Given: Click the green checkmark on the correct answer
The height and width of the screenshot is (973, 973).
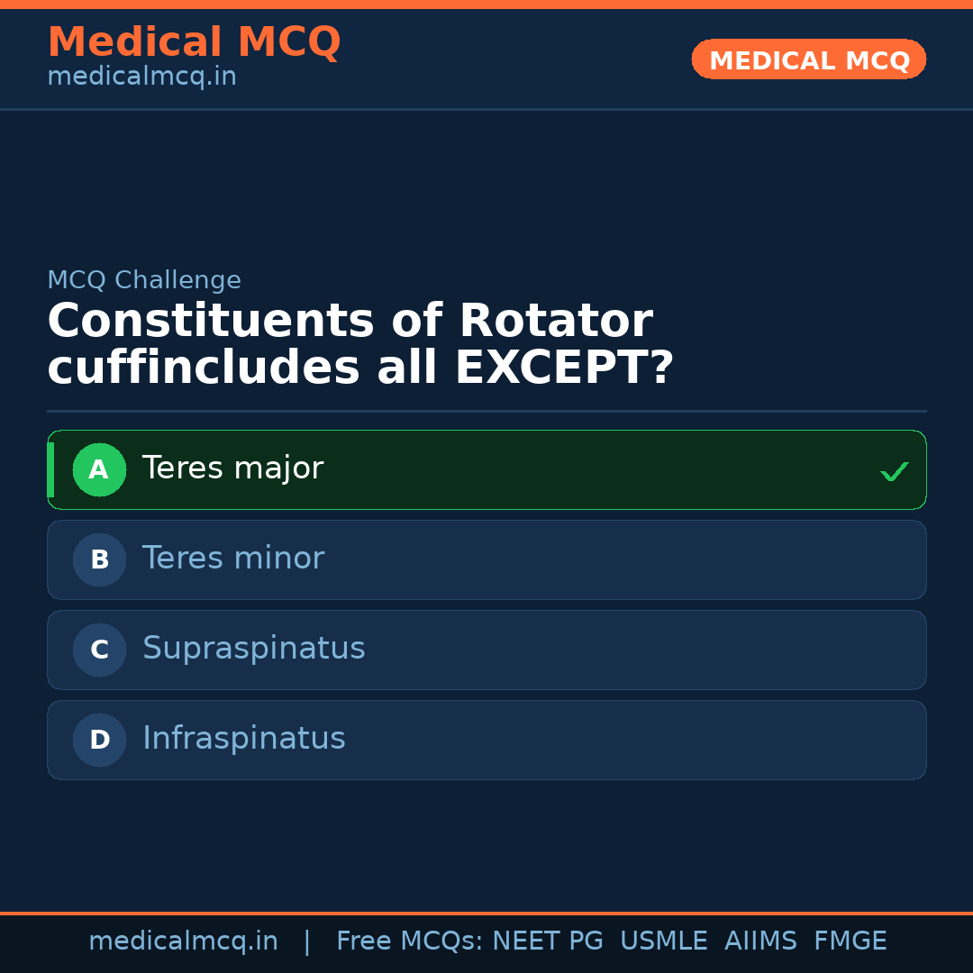Looking at the screenshot, I should pyautogui.click(x=895, y=469).
